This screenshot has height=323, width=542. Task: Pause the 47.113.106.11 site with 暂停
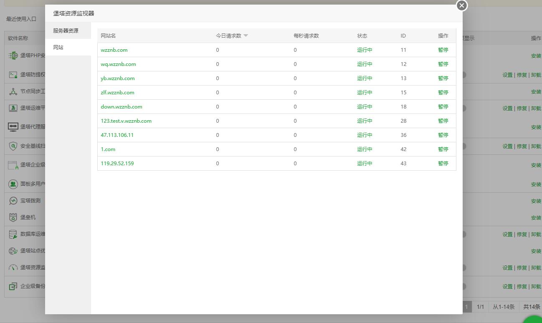443,135
